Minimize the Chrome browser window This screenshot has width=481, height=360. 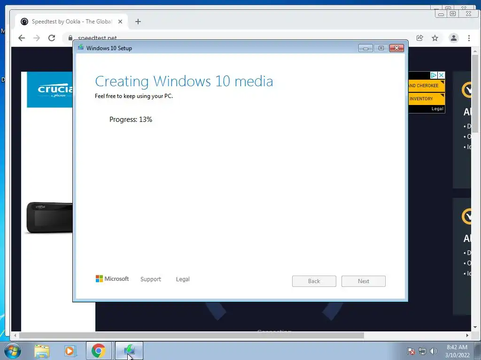tap(441, 14)
